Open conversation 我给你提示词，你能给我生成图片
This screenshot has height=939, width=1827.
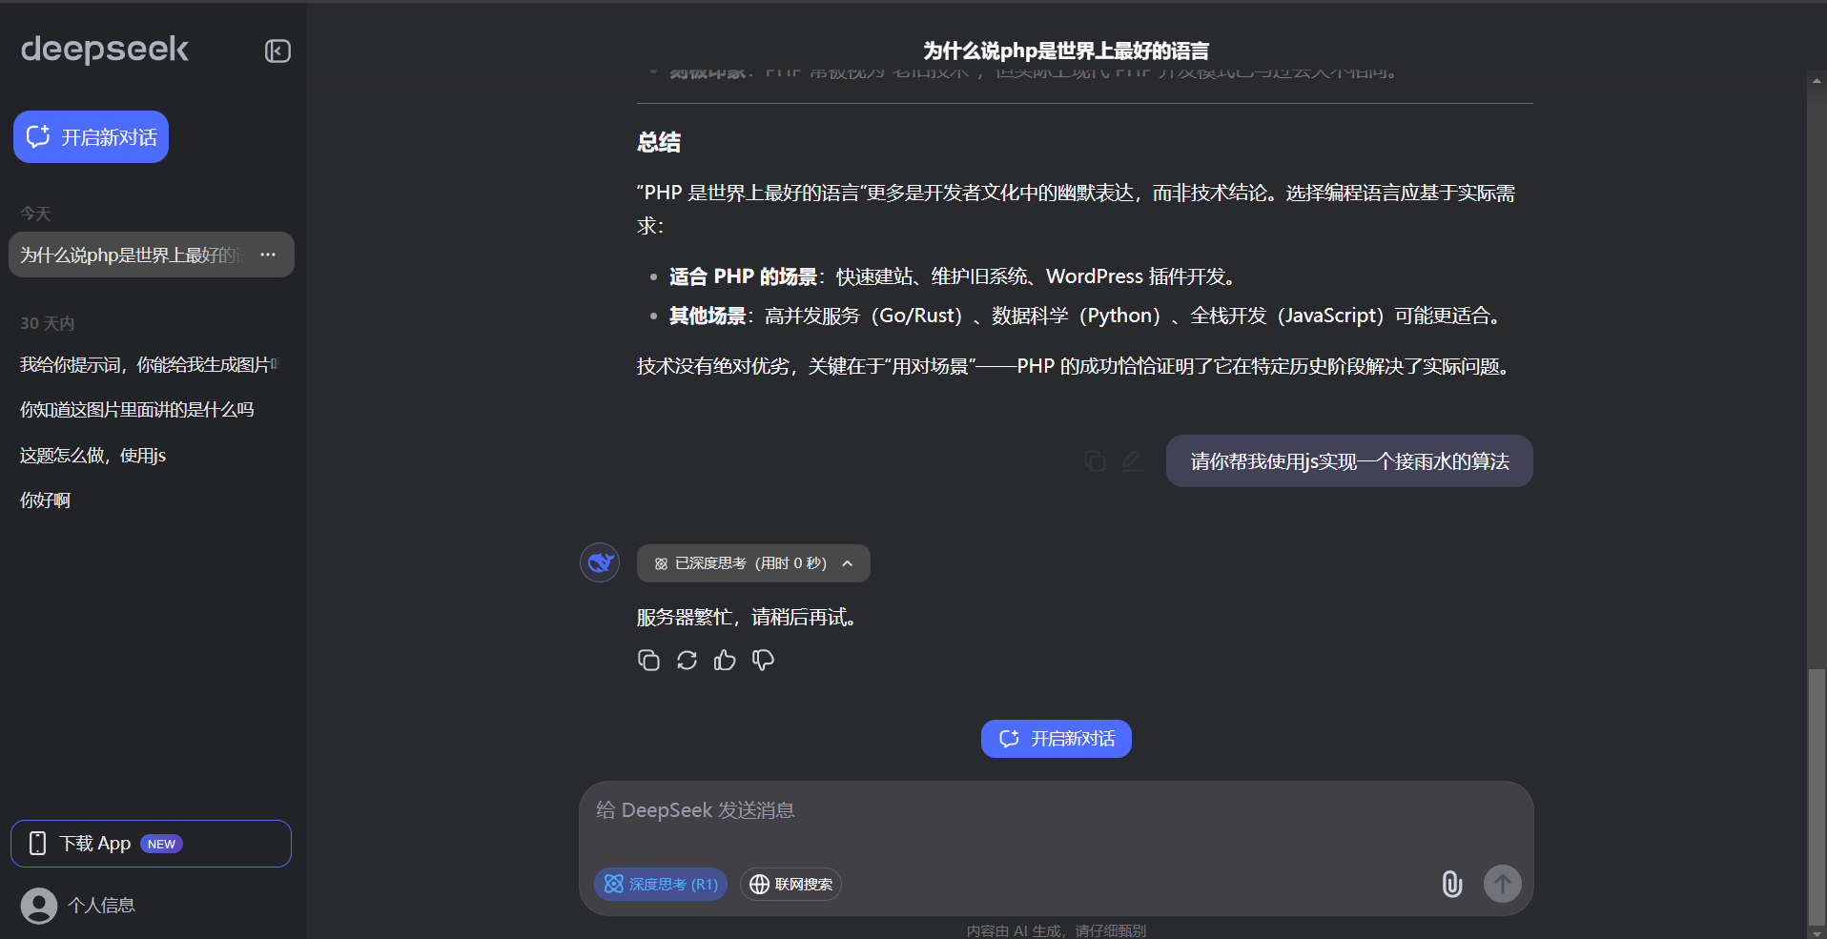[151, 365]
